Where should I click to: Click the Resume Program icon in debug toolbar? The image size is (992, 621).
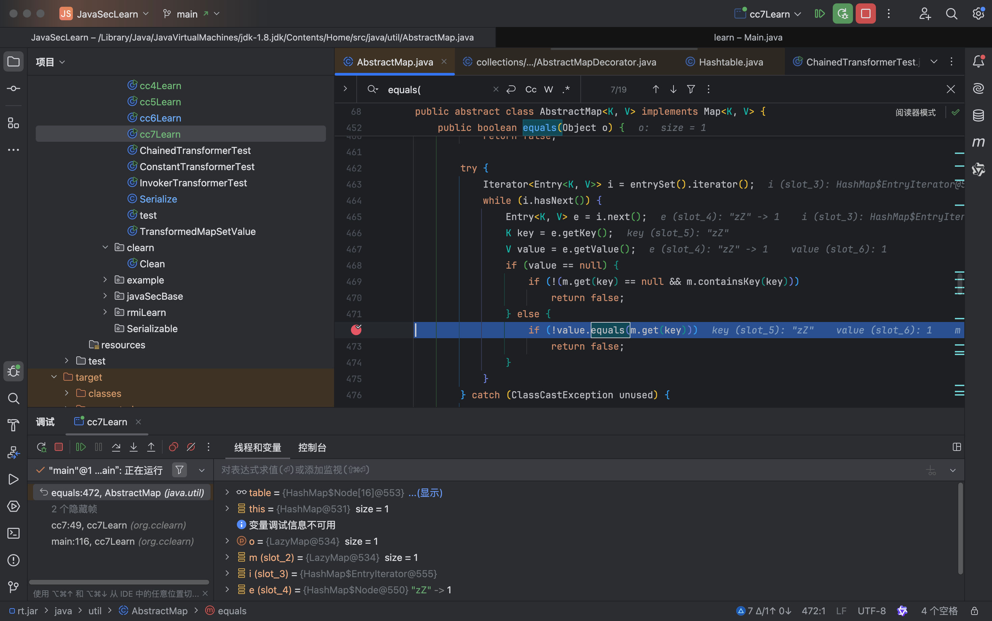tap(81, 447)
